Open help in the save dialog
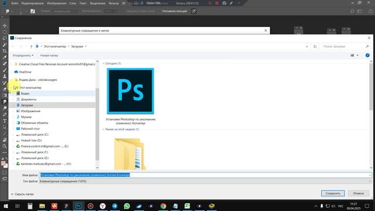The image size is (375, 211). coord(367,55)
